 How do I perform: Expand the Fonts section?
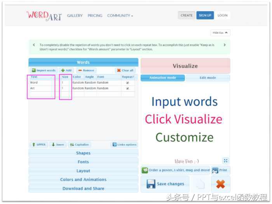[x=83, y=162]
